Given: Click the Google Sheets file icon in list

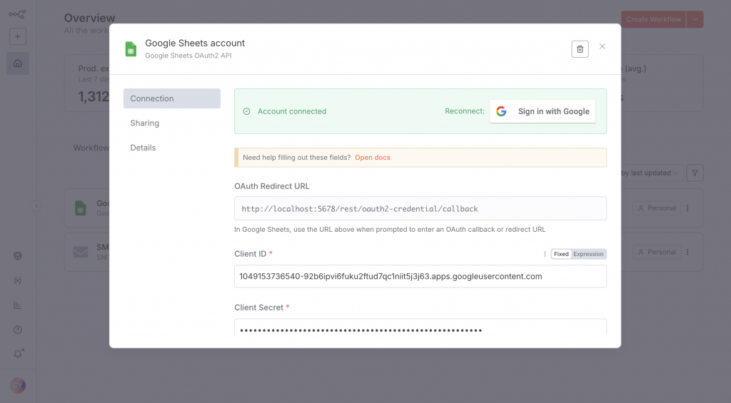Looking at the screenshot, I should [x=81, y=208].
